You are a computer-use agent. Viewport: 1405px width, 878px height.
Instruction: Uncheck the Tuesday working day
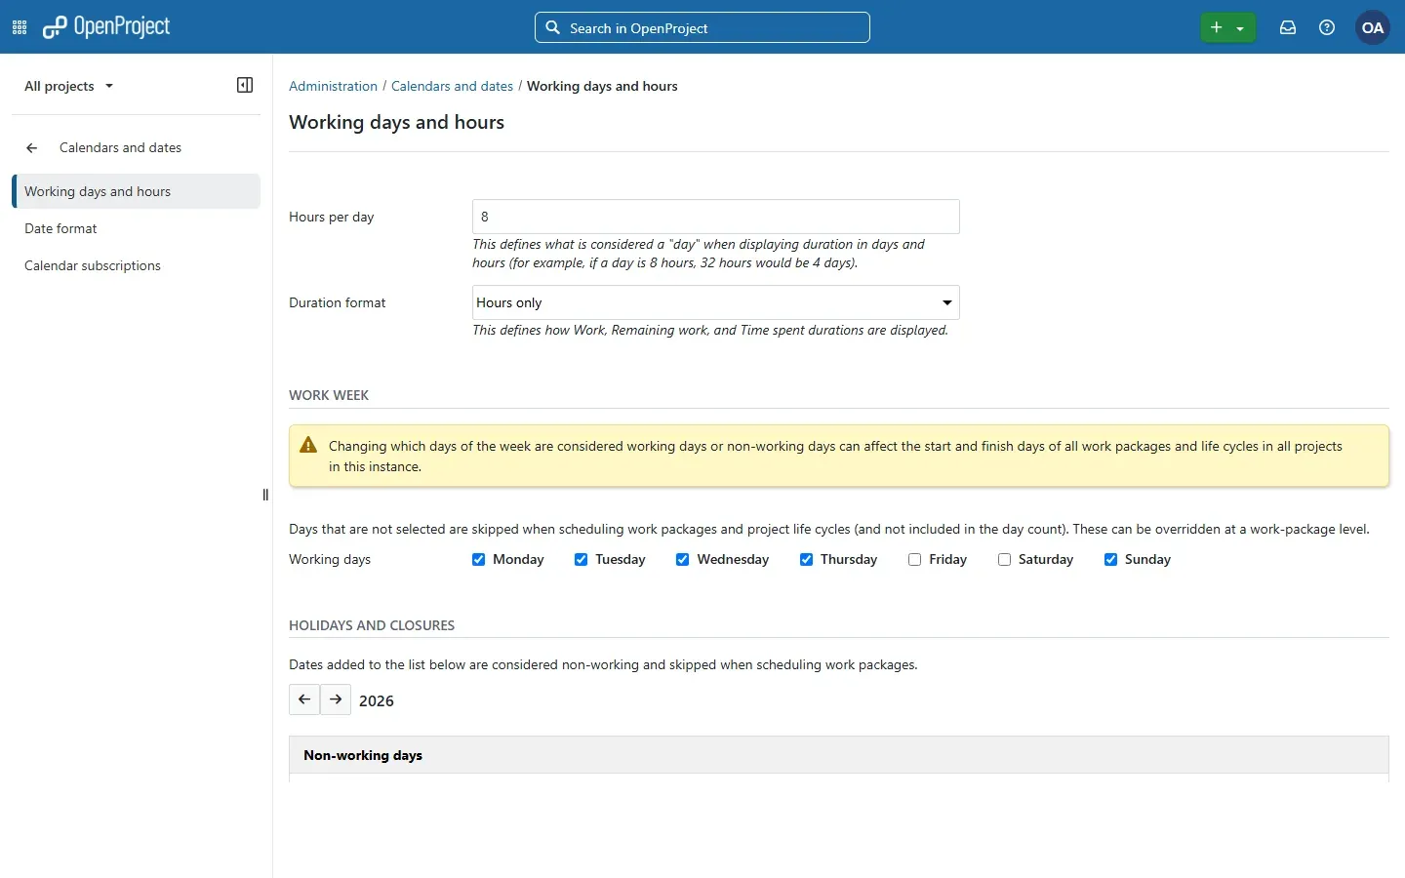click(x=582, y=560)
